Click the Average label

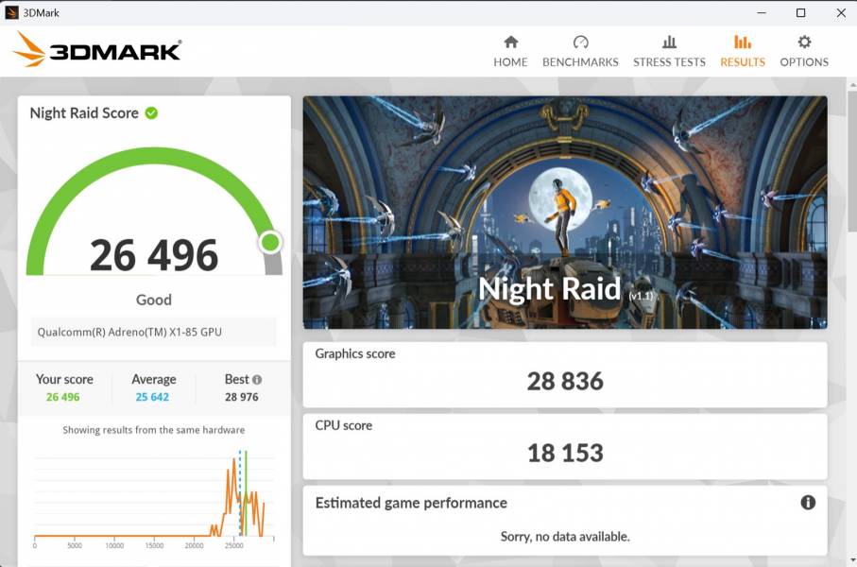154,380
